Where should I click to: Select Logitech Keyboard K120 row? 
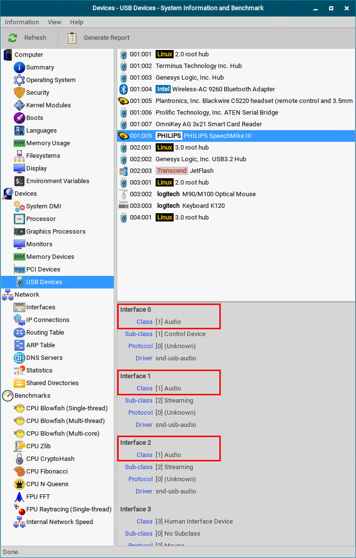click(236, 206)
